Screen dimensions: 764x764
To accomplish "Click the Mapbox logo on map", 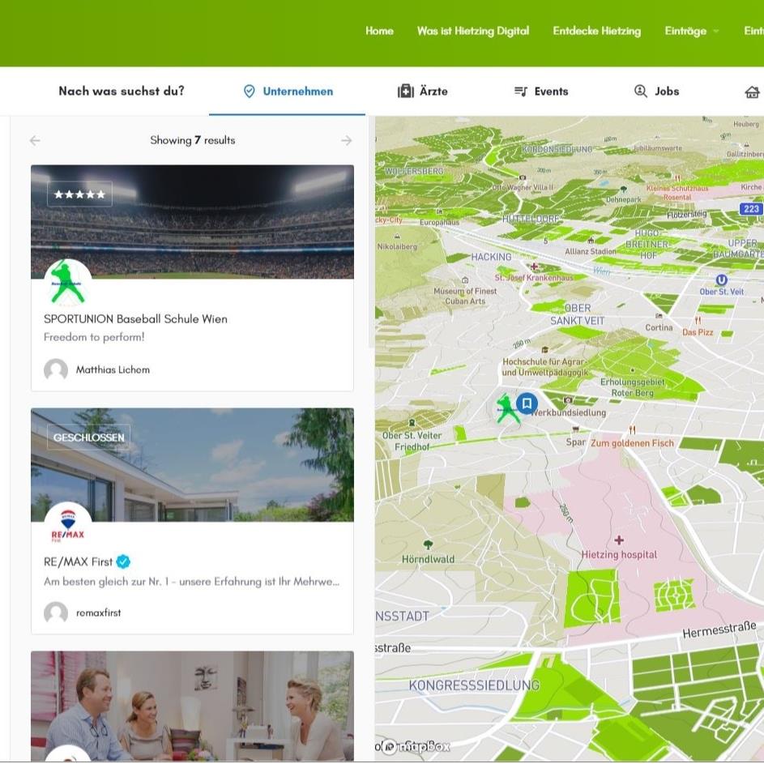I will pos(416,746).
